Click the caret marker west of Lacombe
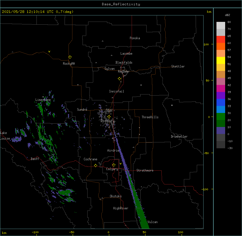242x236 pixels. pyautogui.click(x=111, y=55)
